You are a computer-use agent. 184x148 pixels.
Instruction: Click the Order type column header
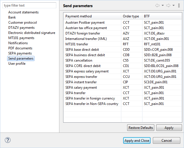tap(132, 16)
